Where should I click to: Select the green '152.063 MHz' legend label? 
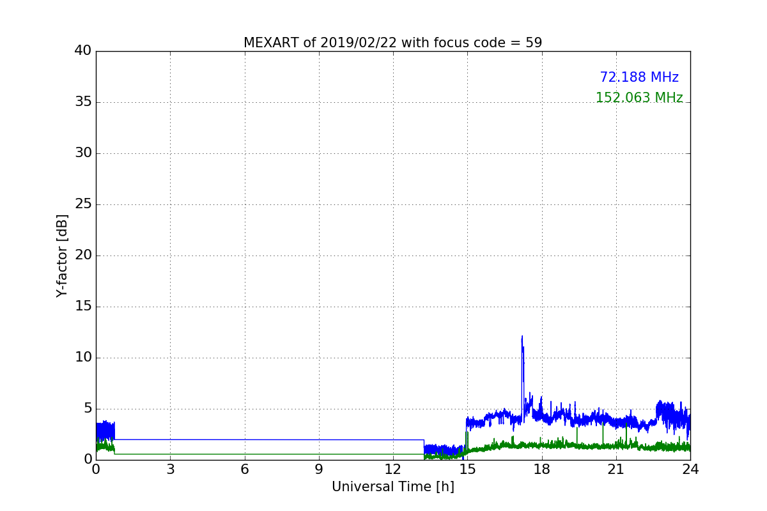click(639, 98)
